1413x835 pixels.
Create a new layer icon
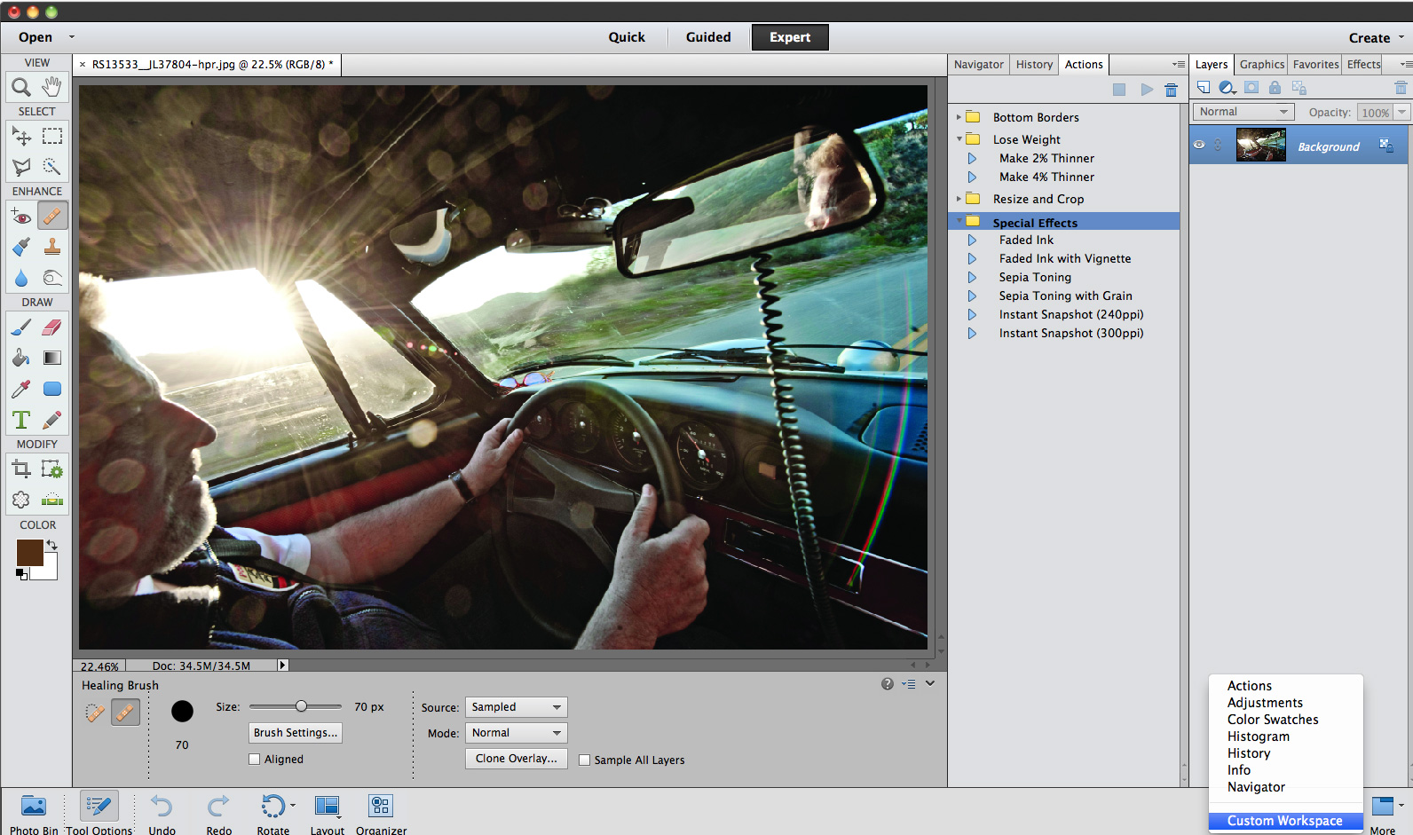[x=1204, y=87]
